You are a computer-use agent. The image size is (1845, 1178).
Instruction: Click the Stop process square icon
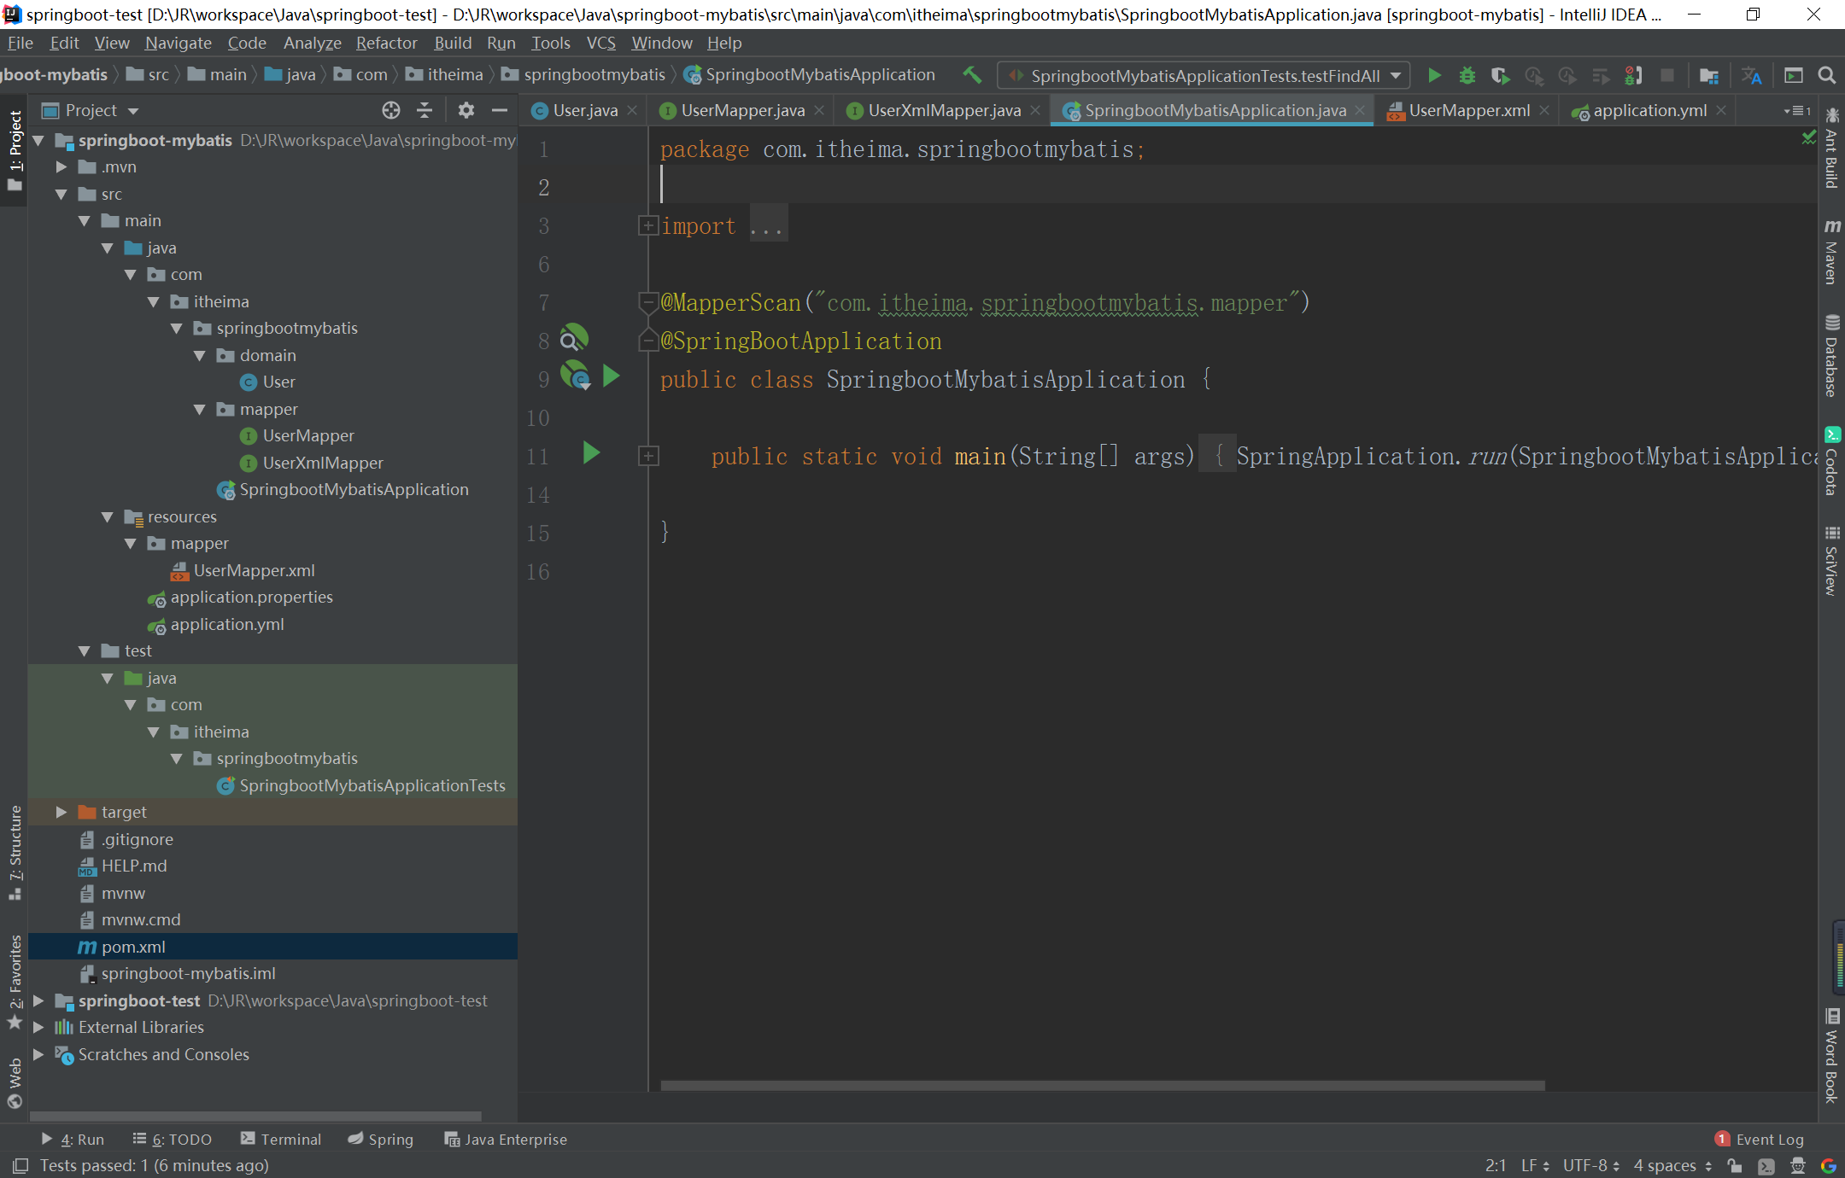point(1666,75)
